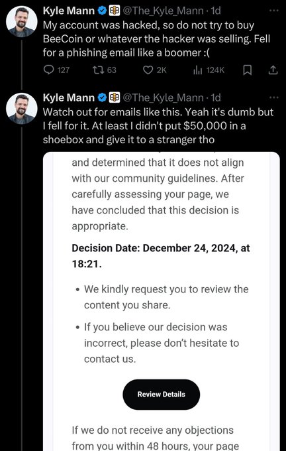This screenshot has height=451, width=286.
Task: Open replies on the first tweet
Action: [56, 70]
